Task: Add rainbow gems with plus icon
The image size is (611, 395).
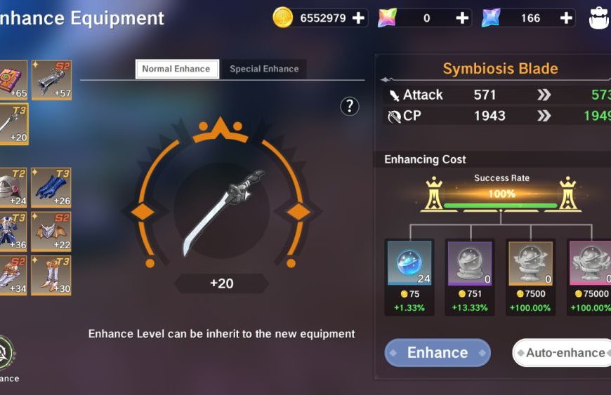Action: [x=462, y=18]
